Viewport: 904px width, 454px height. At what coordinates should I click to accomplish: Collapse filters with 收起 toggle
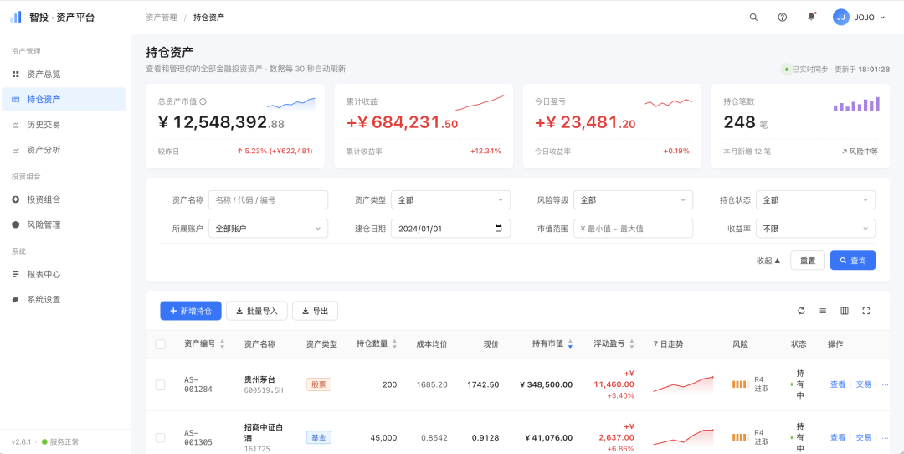768,261
